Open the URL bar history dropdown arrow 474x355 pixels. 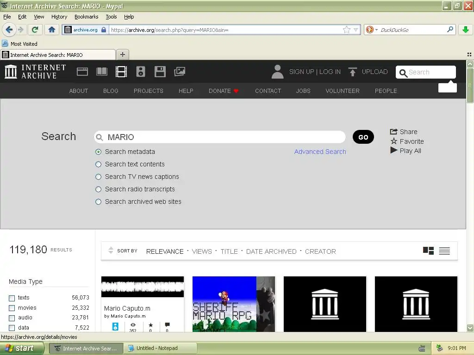tap(356, 30)
